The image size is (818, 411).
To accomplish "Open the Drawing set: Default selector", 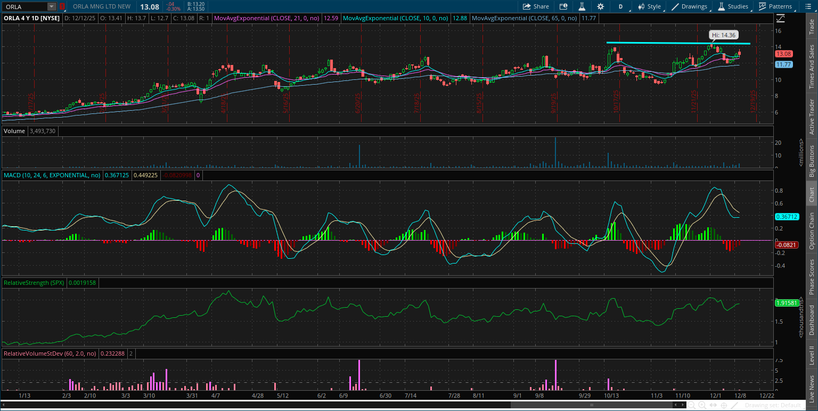I will tap(773, 405).
